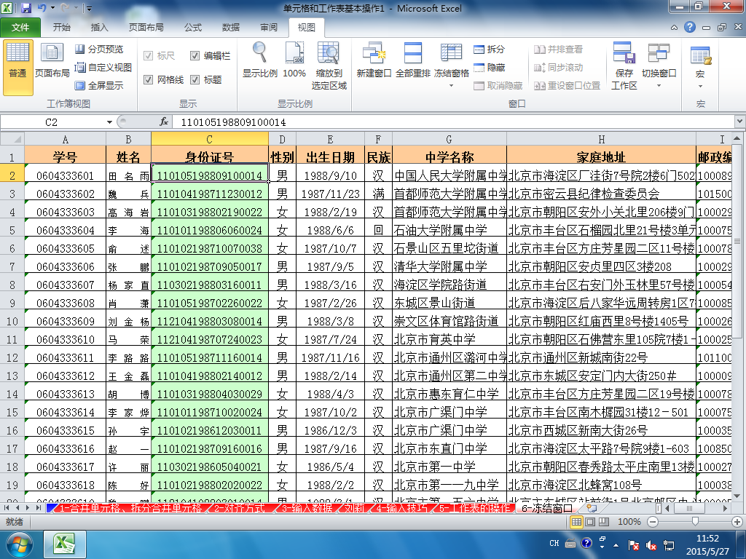Customize the Quick Access Toolbar dropdown
746x559 pixels.
tap(89, 9)
